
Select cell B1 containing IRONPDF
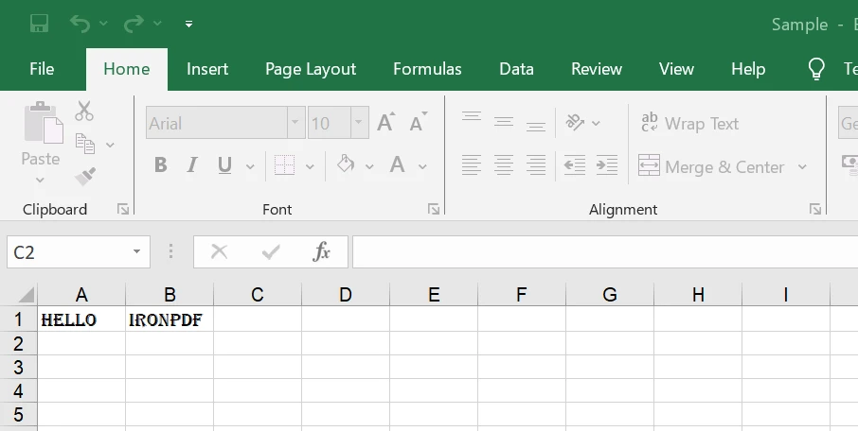tap(169, 319)
